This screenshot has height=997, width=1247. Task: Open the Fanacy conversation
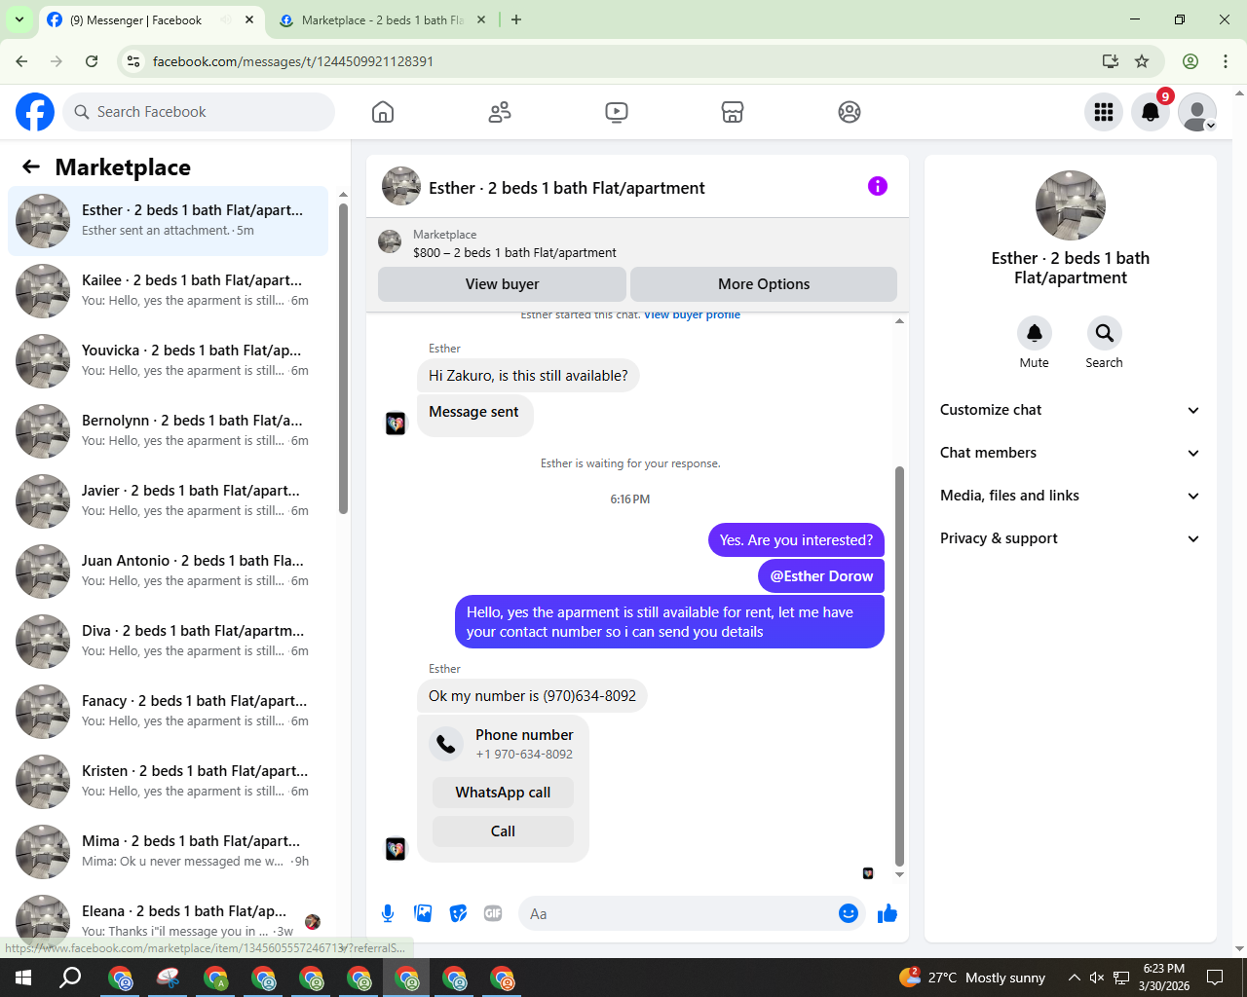(x=169, y=711)
